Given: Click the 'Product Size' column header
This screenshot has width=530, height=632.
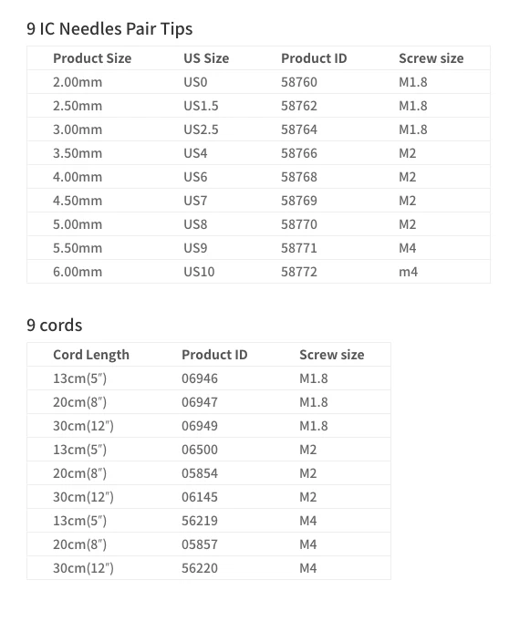Looking at the screenshot, I should [92, 58].
